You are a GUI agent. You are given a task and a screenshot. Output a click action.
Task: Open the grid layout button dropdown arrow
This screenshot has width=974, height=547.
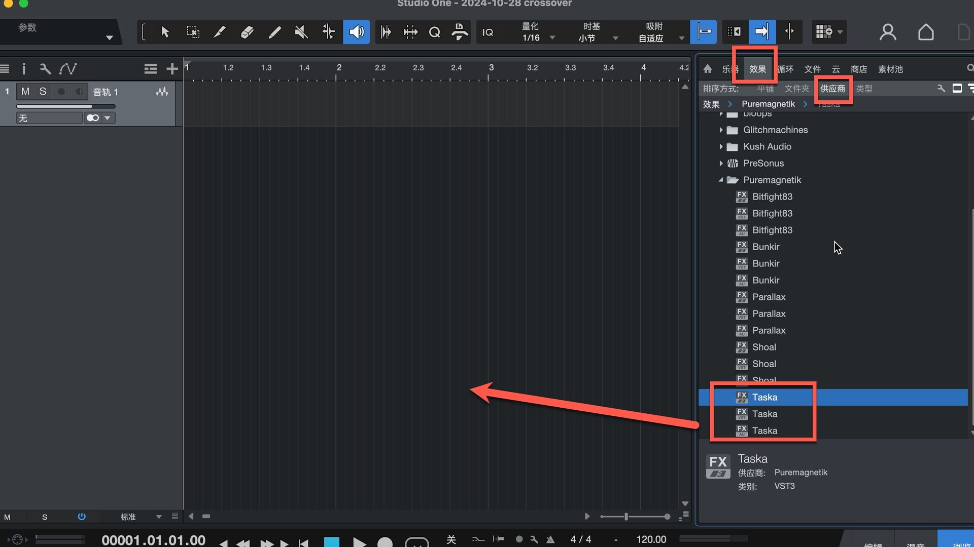(x=840, y=32)
